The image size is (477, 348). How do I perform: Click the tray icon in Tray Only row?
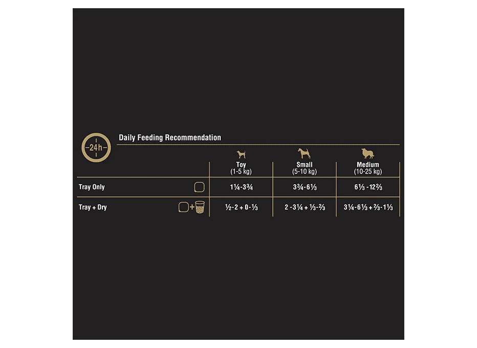click(x=199, y=187)
